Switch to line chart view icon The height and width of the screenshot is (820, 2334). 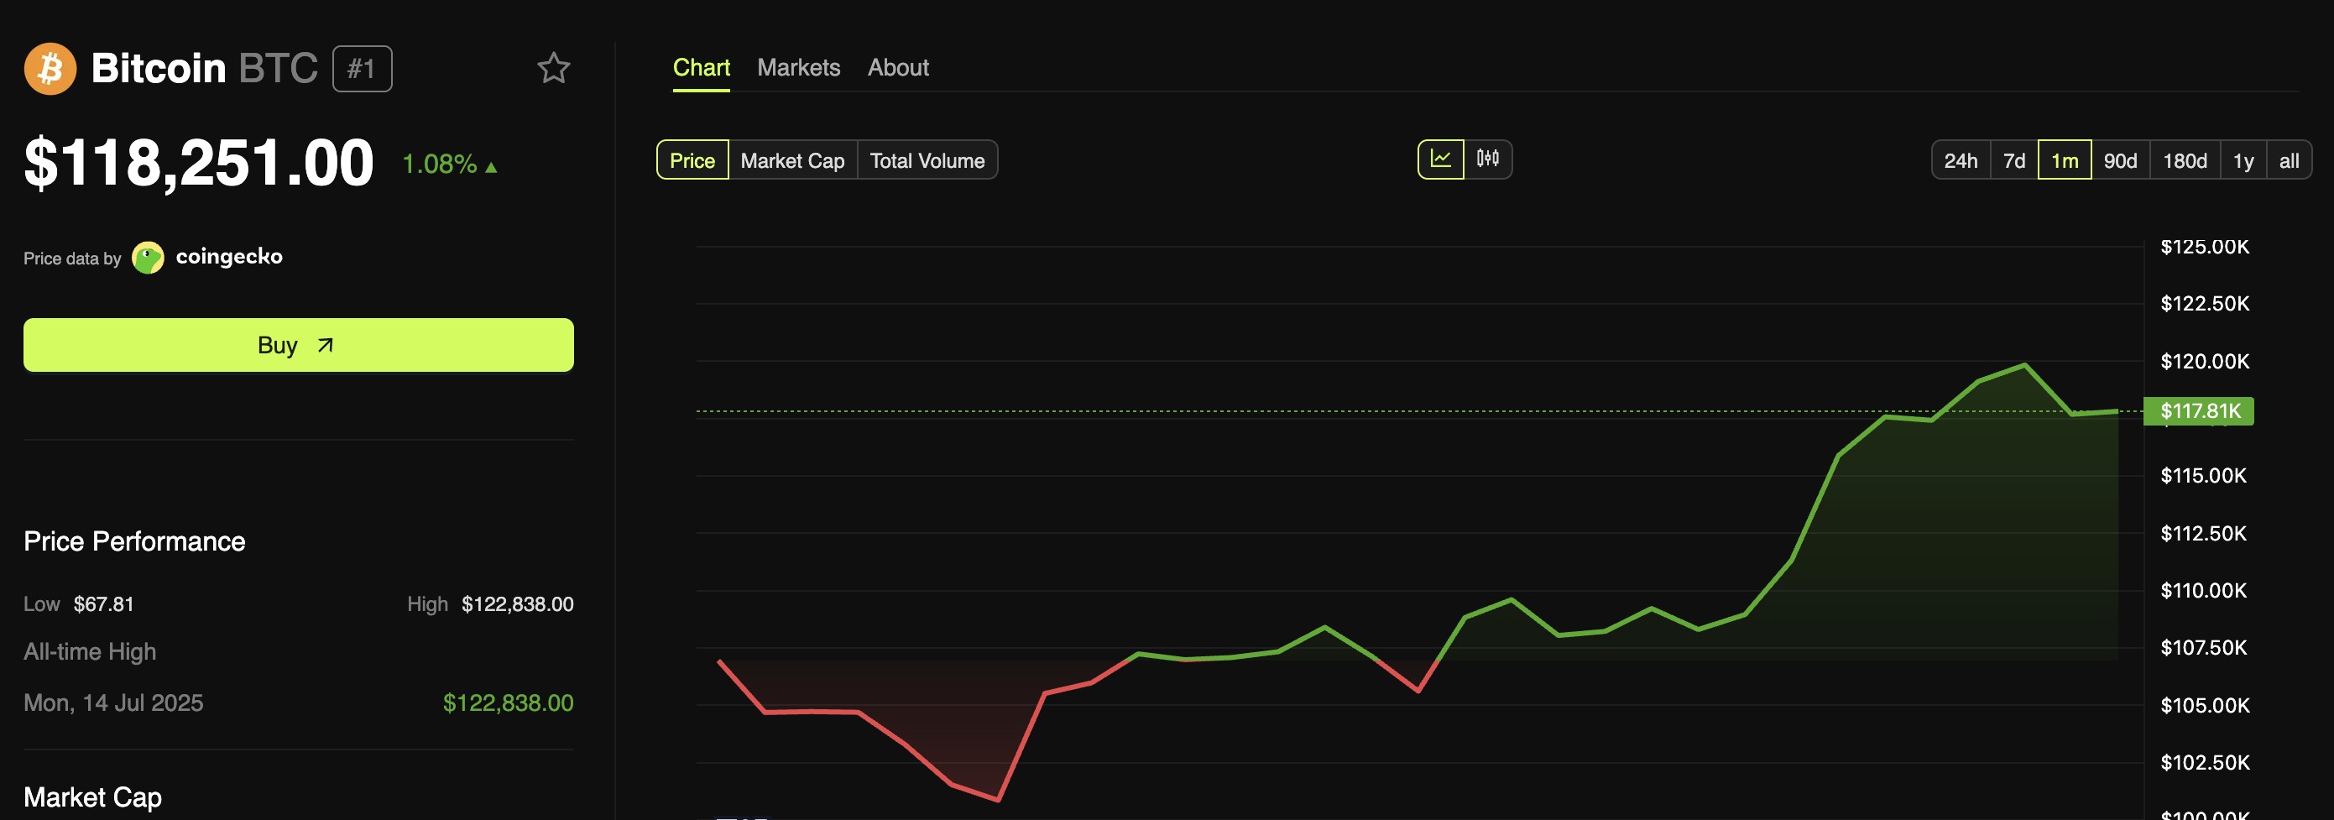(1441, 159)
